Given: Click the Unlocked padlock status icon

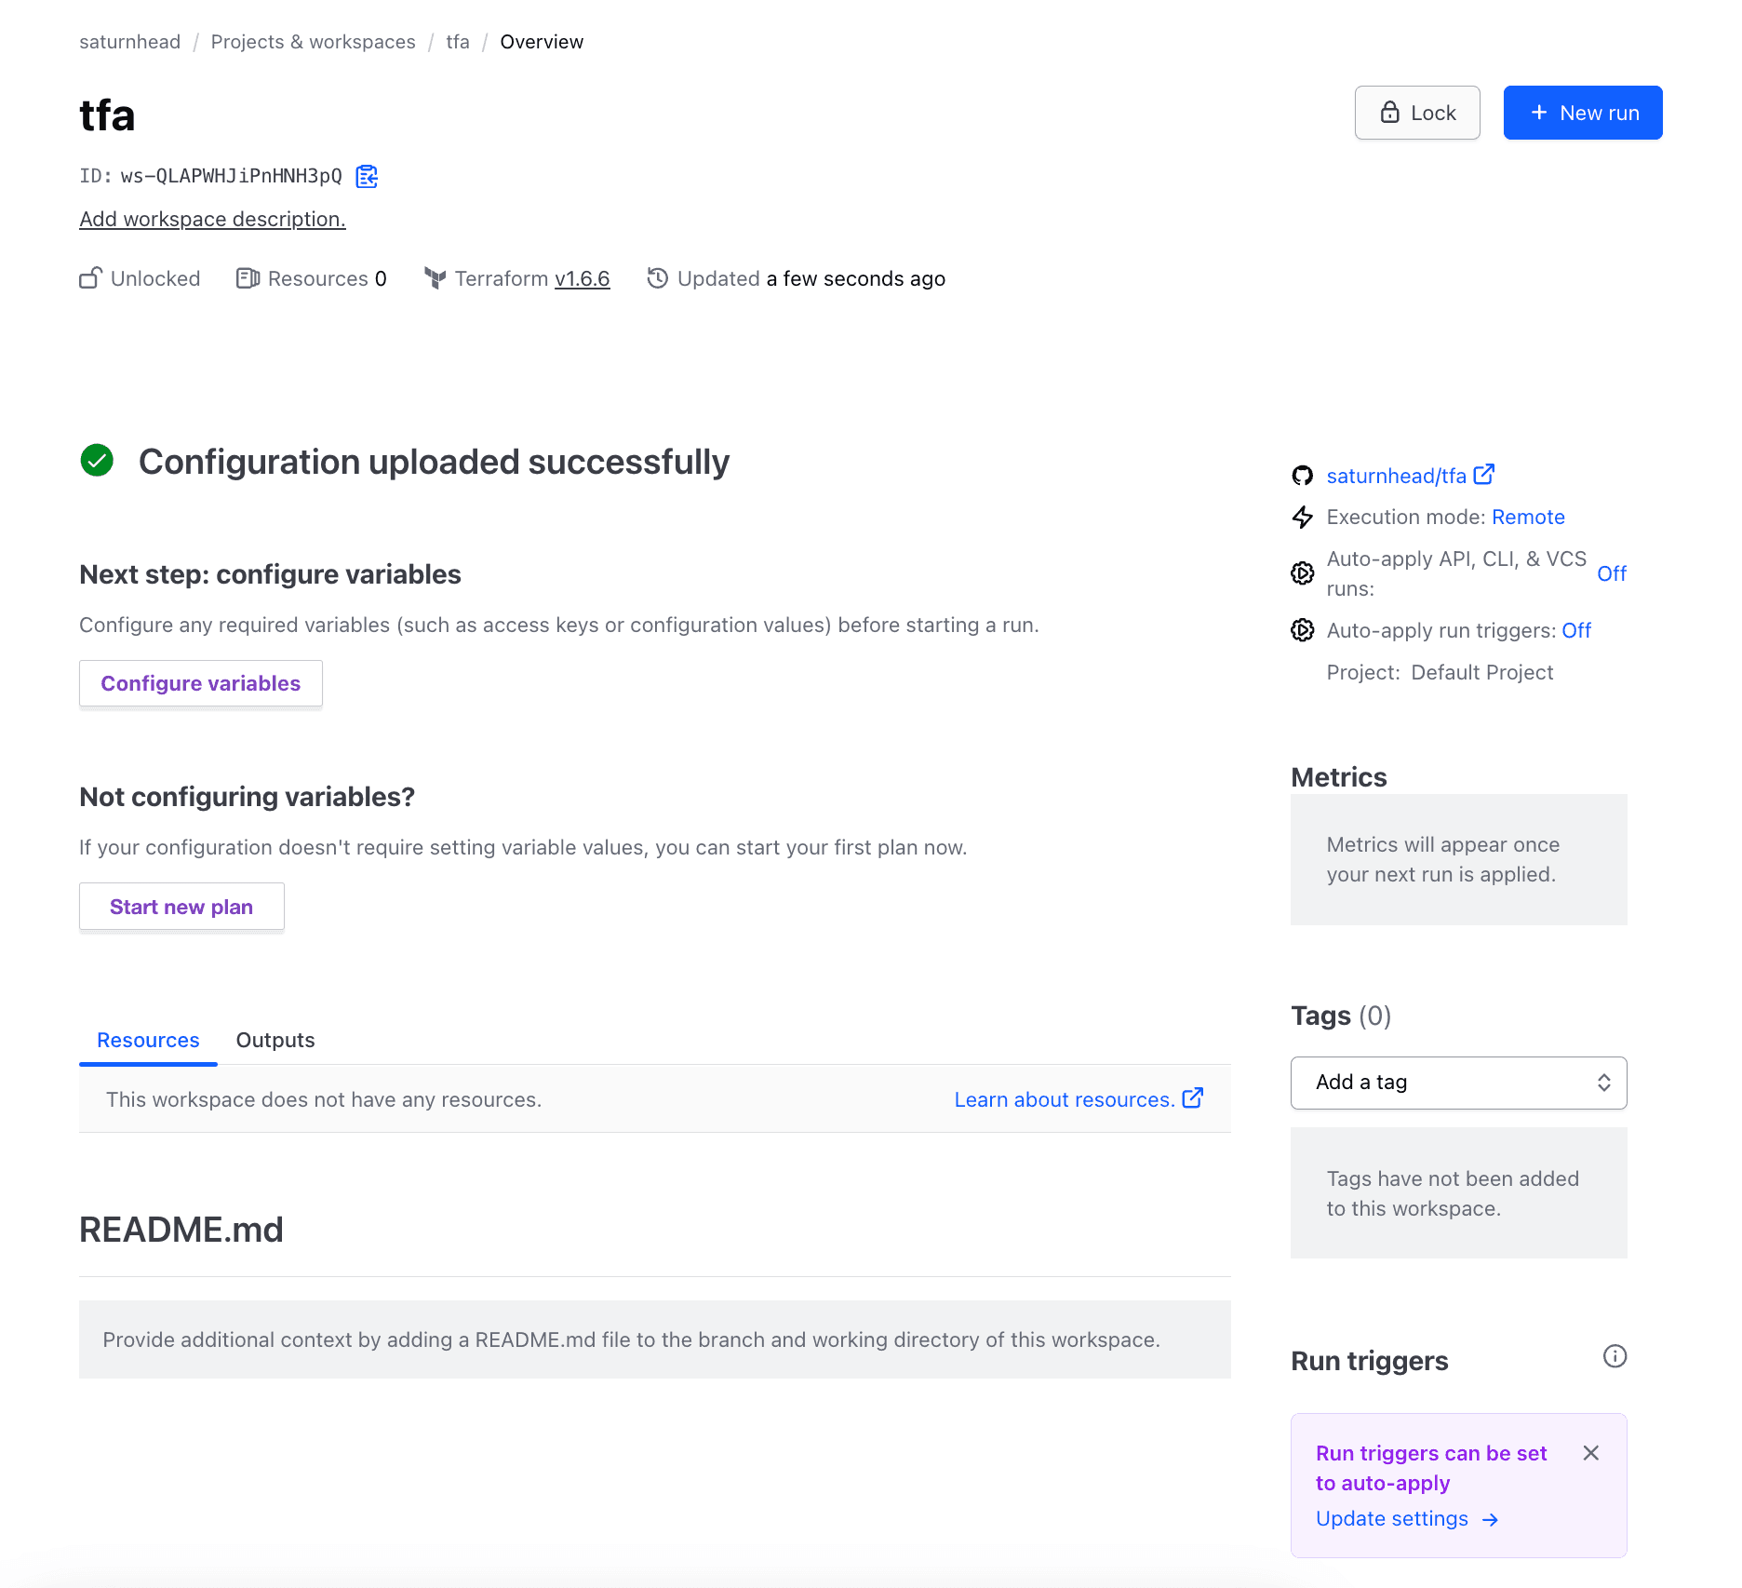Looking at the screenshot, I should 90,278.
